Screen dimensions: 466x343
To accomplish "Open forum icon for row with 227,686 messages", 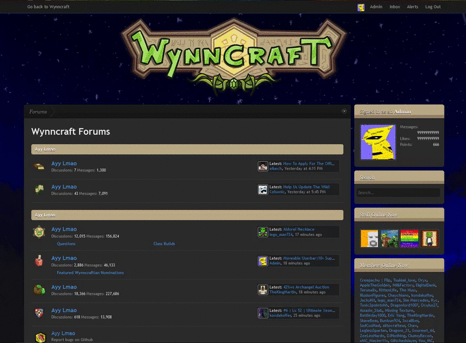I will pyautogui.click(x=39, y=290).
